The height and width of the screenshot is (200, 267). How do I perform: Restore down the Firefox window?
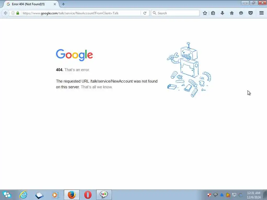pyautogui.click(x=254, y=3)
